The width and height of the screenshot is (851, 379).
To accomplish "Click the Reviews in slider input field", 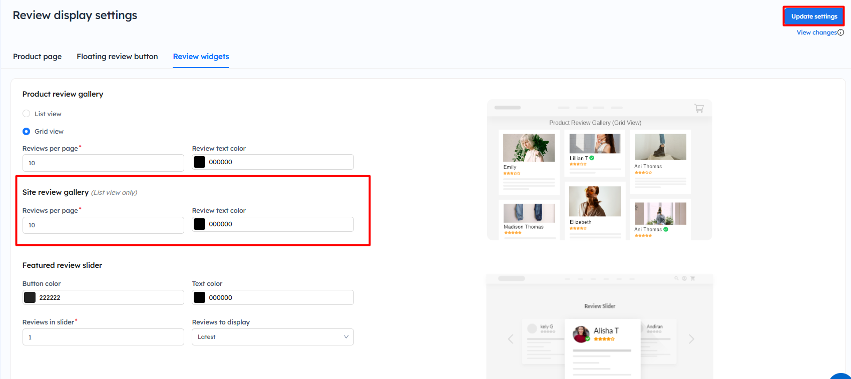I will [103, 337].
